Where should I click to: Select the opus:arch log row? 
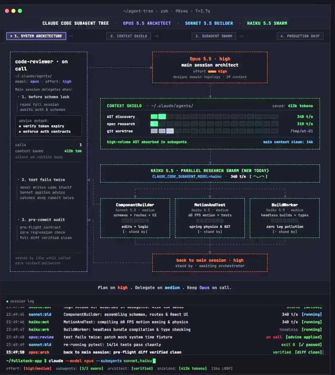[164, 352]
